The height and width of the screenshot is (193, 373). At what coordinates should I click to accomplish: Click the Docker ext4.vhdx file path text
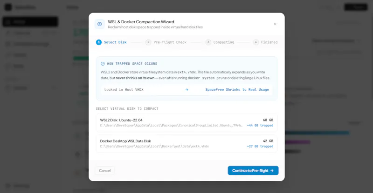coord(154,146)
